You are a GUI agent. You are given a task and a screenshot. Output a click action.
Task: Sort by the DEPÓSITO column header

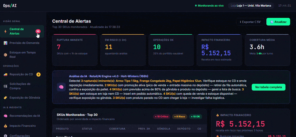click(184, 129)
